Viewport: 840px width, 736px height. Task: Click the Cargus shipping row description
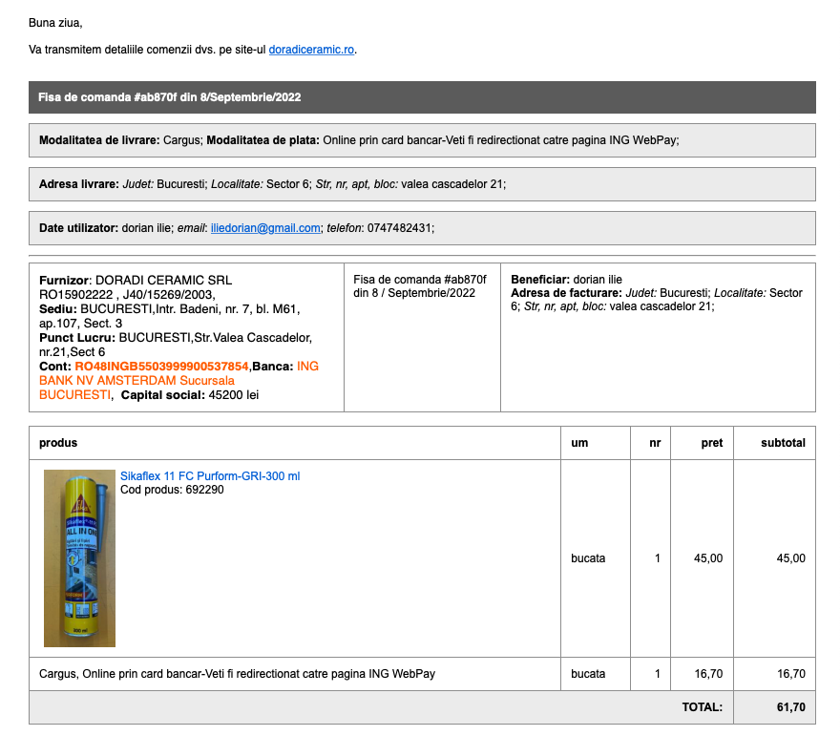pyautogui.click(x=237, y=674)
